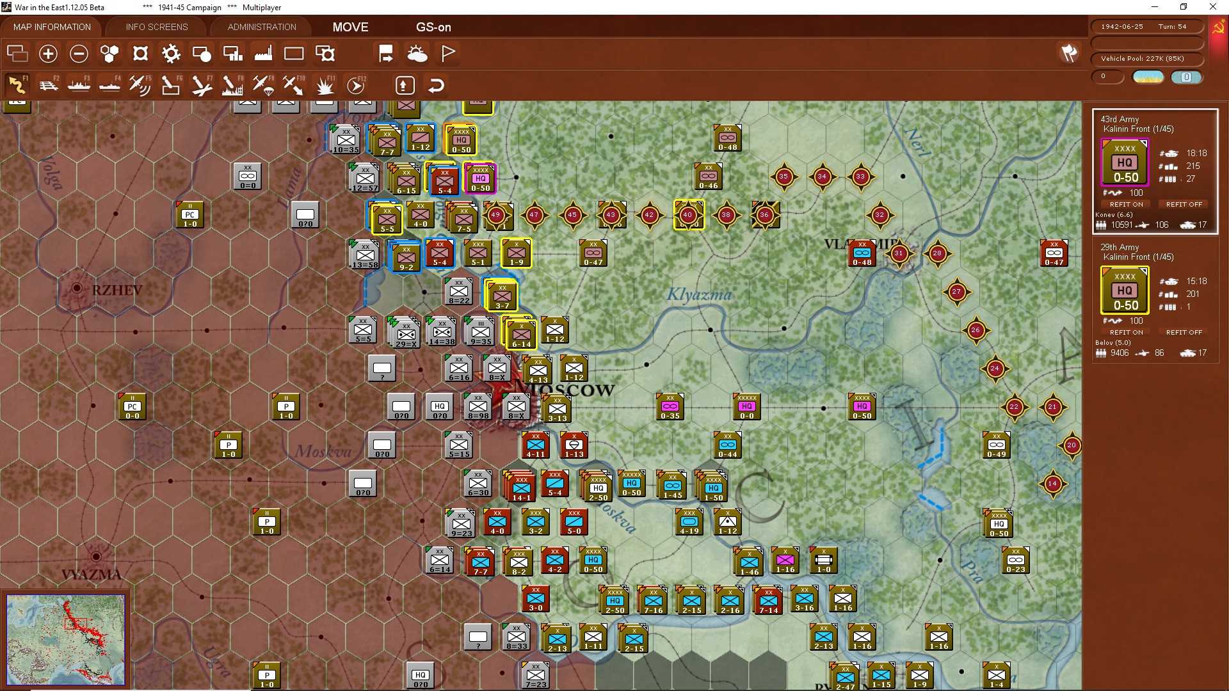1229x691 pixels.
Task: Set REFIT ON for 29th Army
Action: pos(1126,332)
